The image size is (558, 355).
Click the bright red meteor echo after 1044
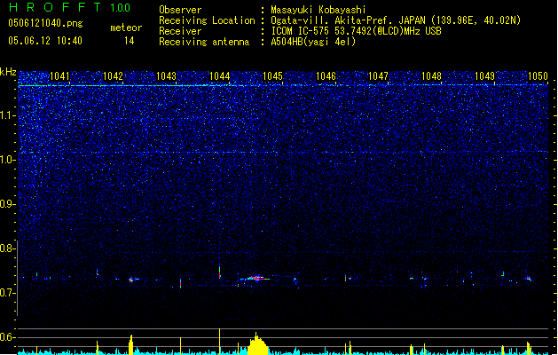[x=256, y=278]
